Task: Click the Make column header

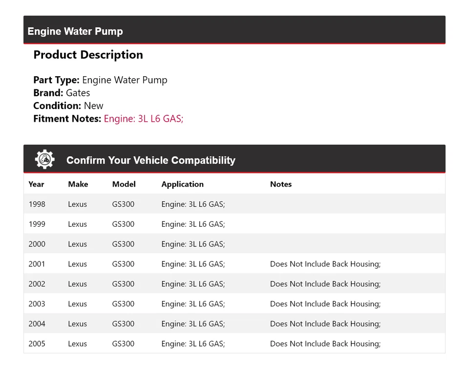Action: tap(78, 184)
